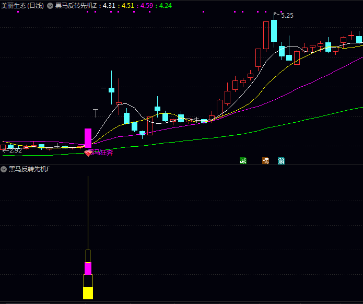
Task: Click the red diamond 黑马狂奔 signal icon
Action: tap(88, 153)
